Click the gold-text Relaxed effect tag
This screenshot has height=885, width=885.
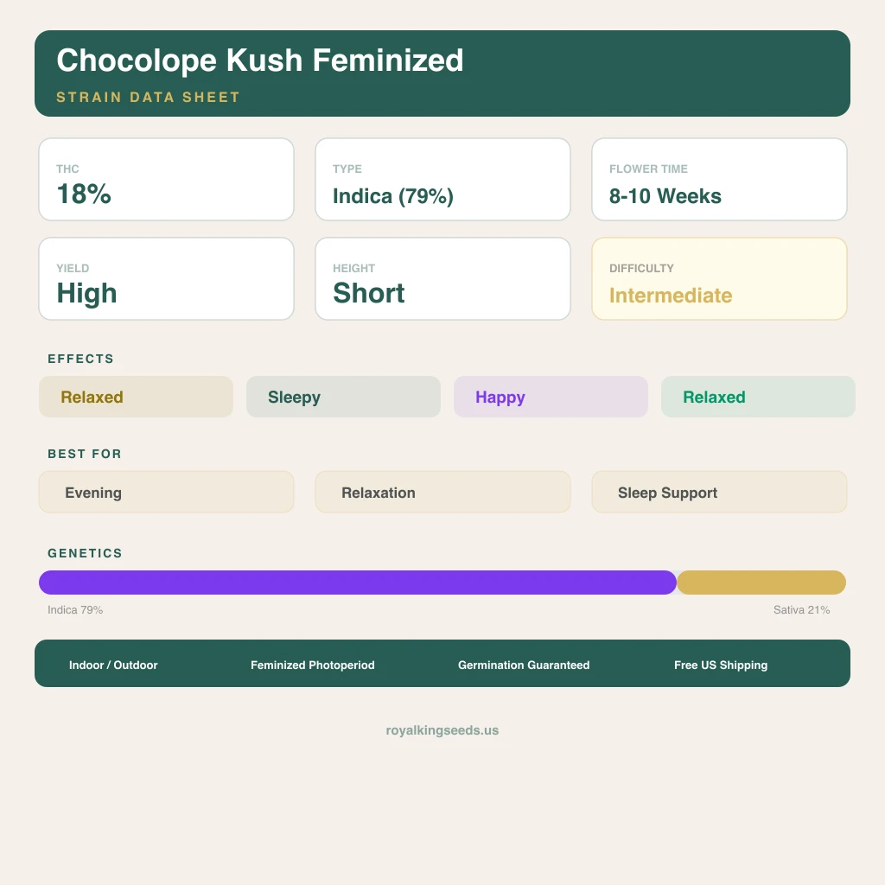(x=136, y=397)
